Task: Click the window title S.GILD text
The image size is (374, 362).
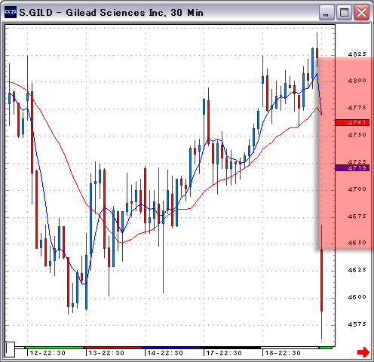Action: 36,13
